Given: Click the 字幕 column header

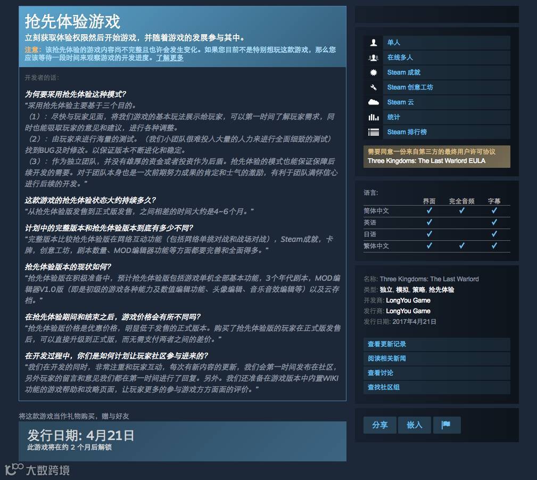Looking at the screenshot, I should click(x=494, y=201).
